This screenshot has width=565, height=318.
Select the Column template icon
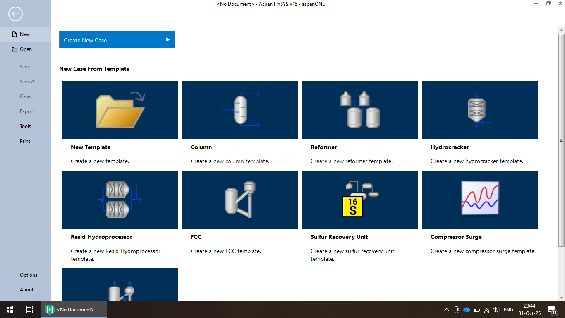tap(240, 110)
